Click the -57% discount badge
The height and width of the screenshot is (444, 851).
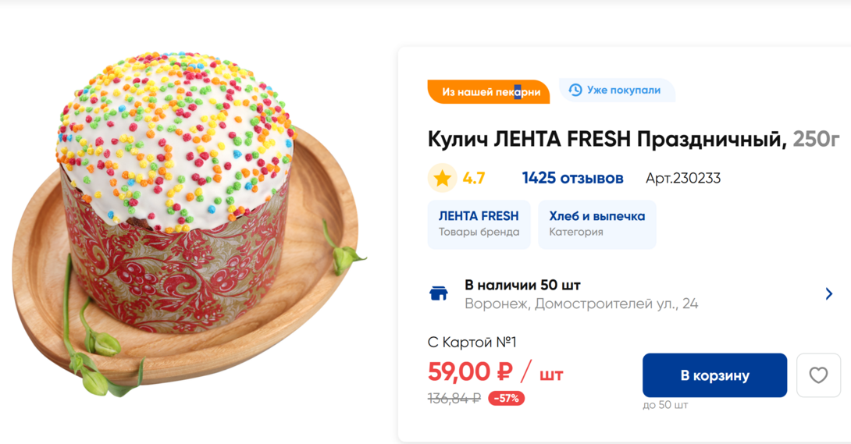pyautogui.click(x=506, y=399)
